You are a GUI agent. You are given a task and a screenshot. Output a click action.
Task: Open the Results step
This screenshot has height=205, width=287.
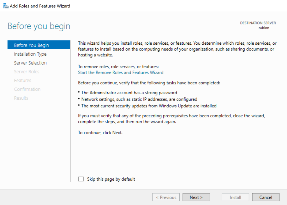(21, 98)
